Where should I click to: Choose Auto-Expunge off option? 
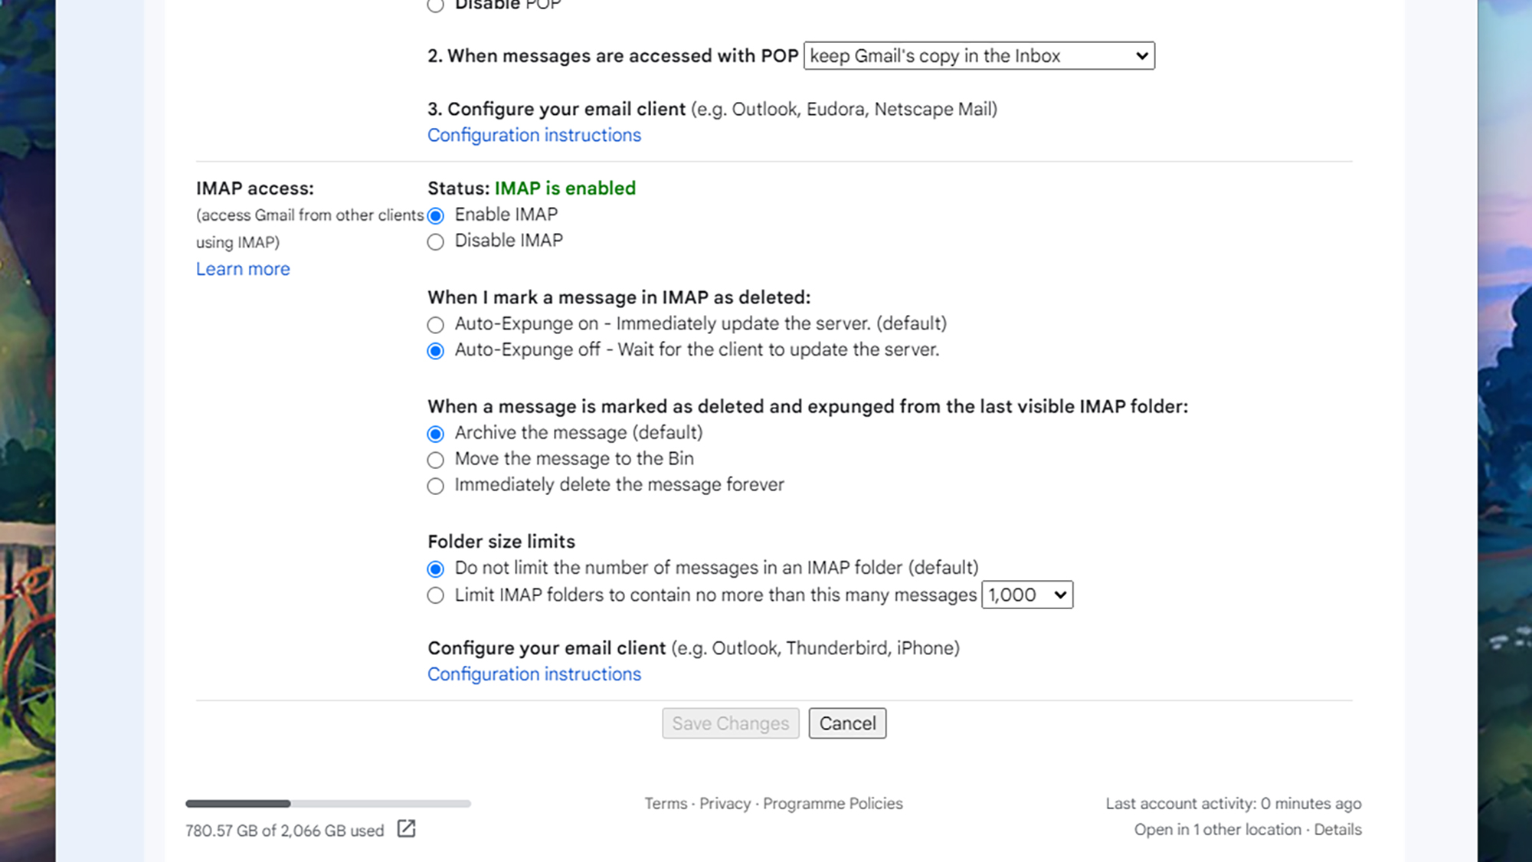pos(436,351)
